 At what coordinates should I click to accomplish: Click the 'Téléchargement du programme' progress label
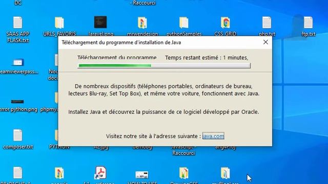[x=117, y=57]
